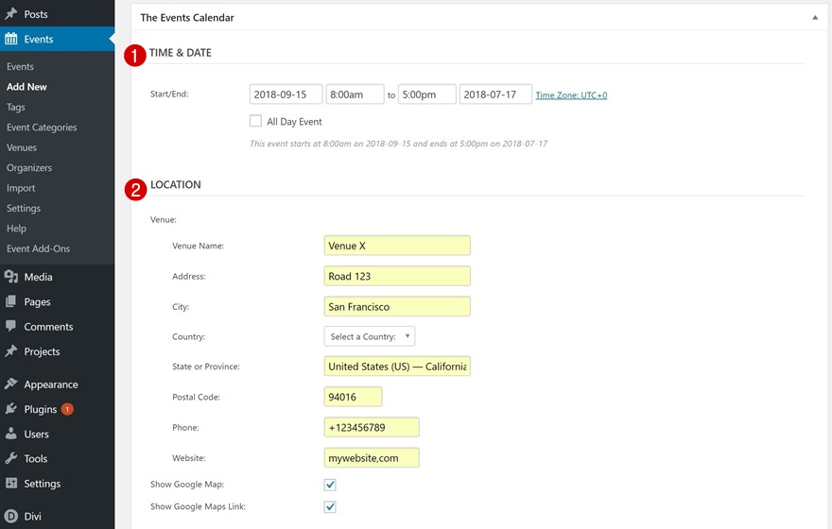Open the start time 8:00am picker
This screenshot has width=832, height=529.
click(x=355, y=94)
